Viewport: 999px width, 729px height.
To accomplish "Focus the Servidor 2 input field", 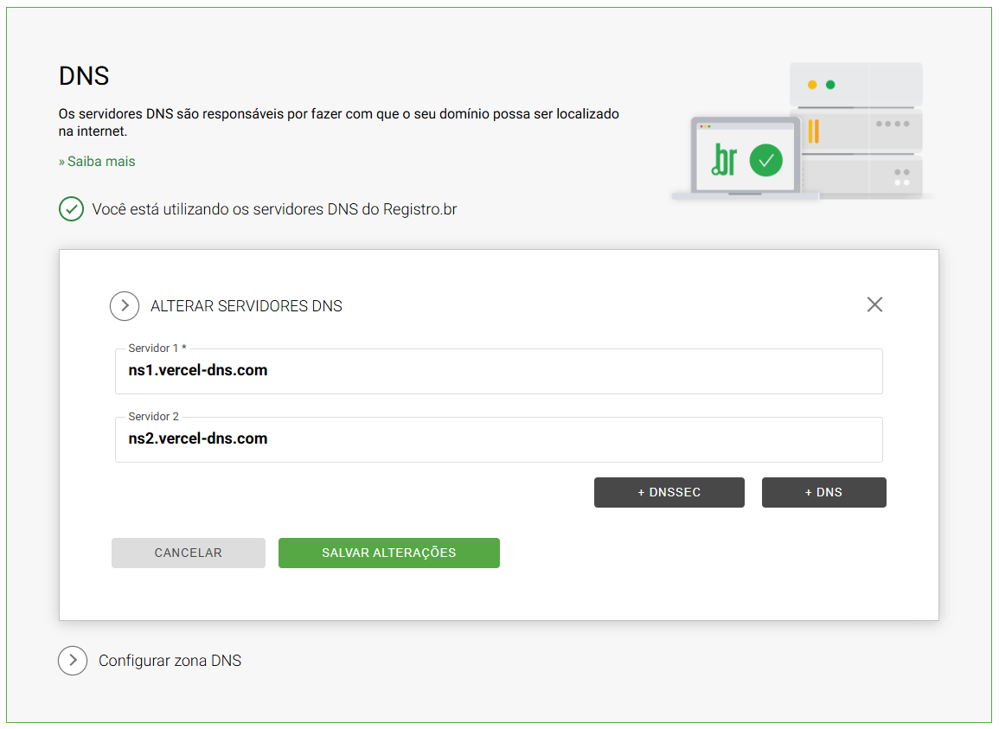I will coord(498,439).
